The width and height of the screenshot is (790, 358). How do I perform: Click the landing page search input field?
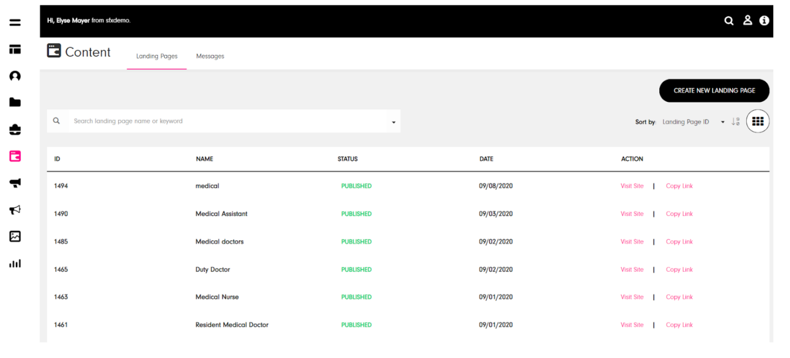[226, 121]
